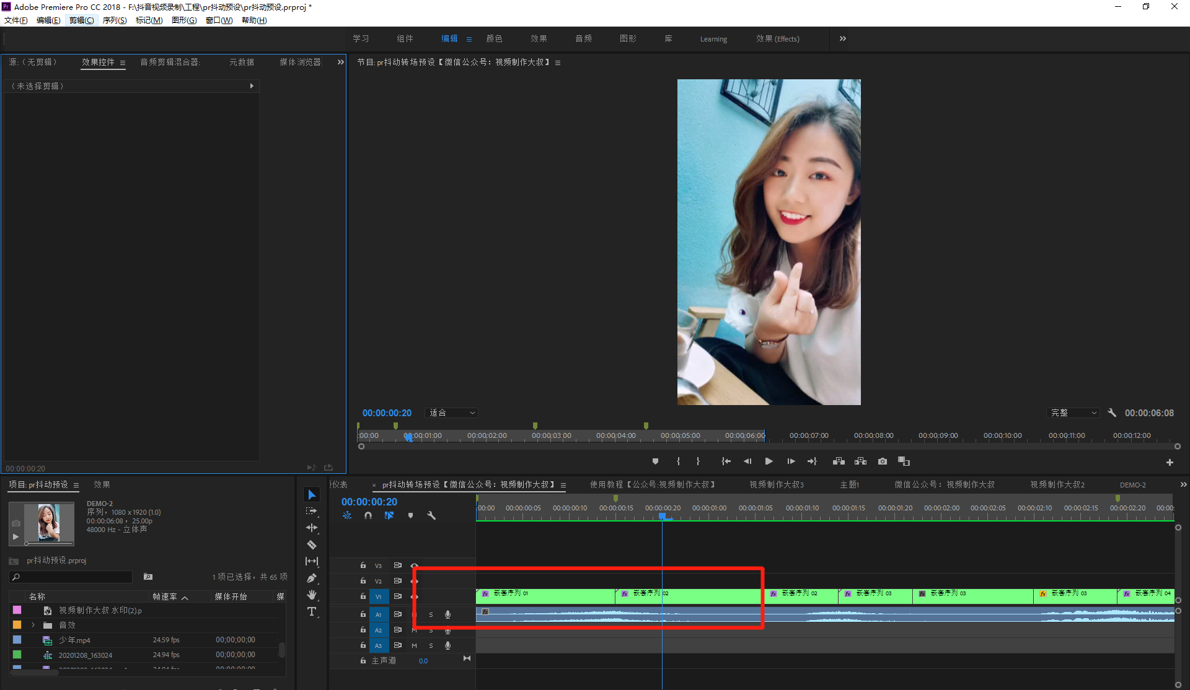Select the Ripple Edit tool

tap(312, 528)
